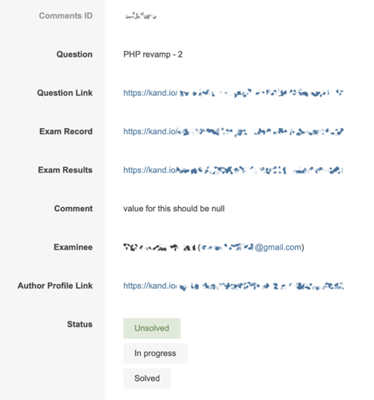Click the Status field label
Image resolution: width=374 pixels, height=400 pixels.
click(80, 324)
